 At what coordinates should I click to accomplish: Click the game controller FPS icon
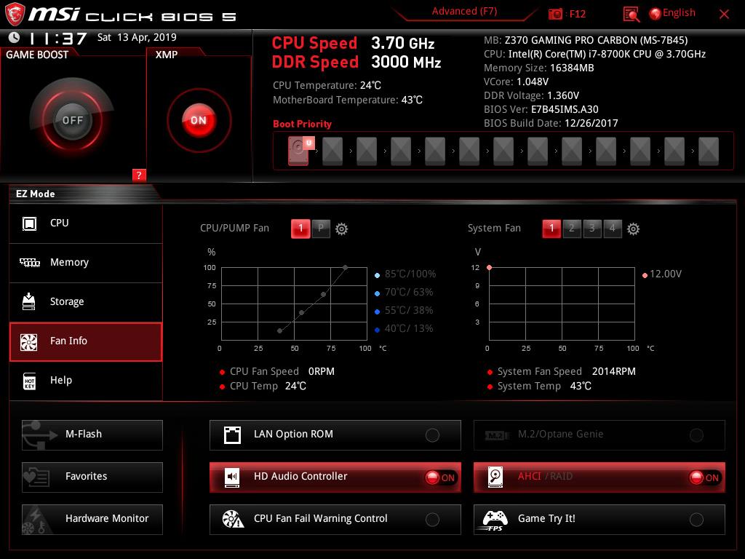tap(493, 520)
